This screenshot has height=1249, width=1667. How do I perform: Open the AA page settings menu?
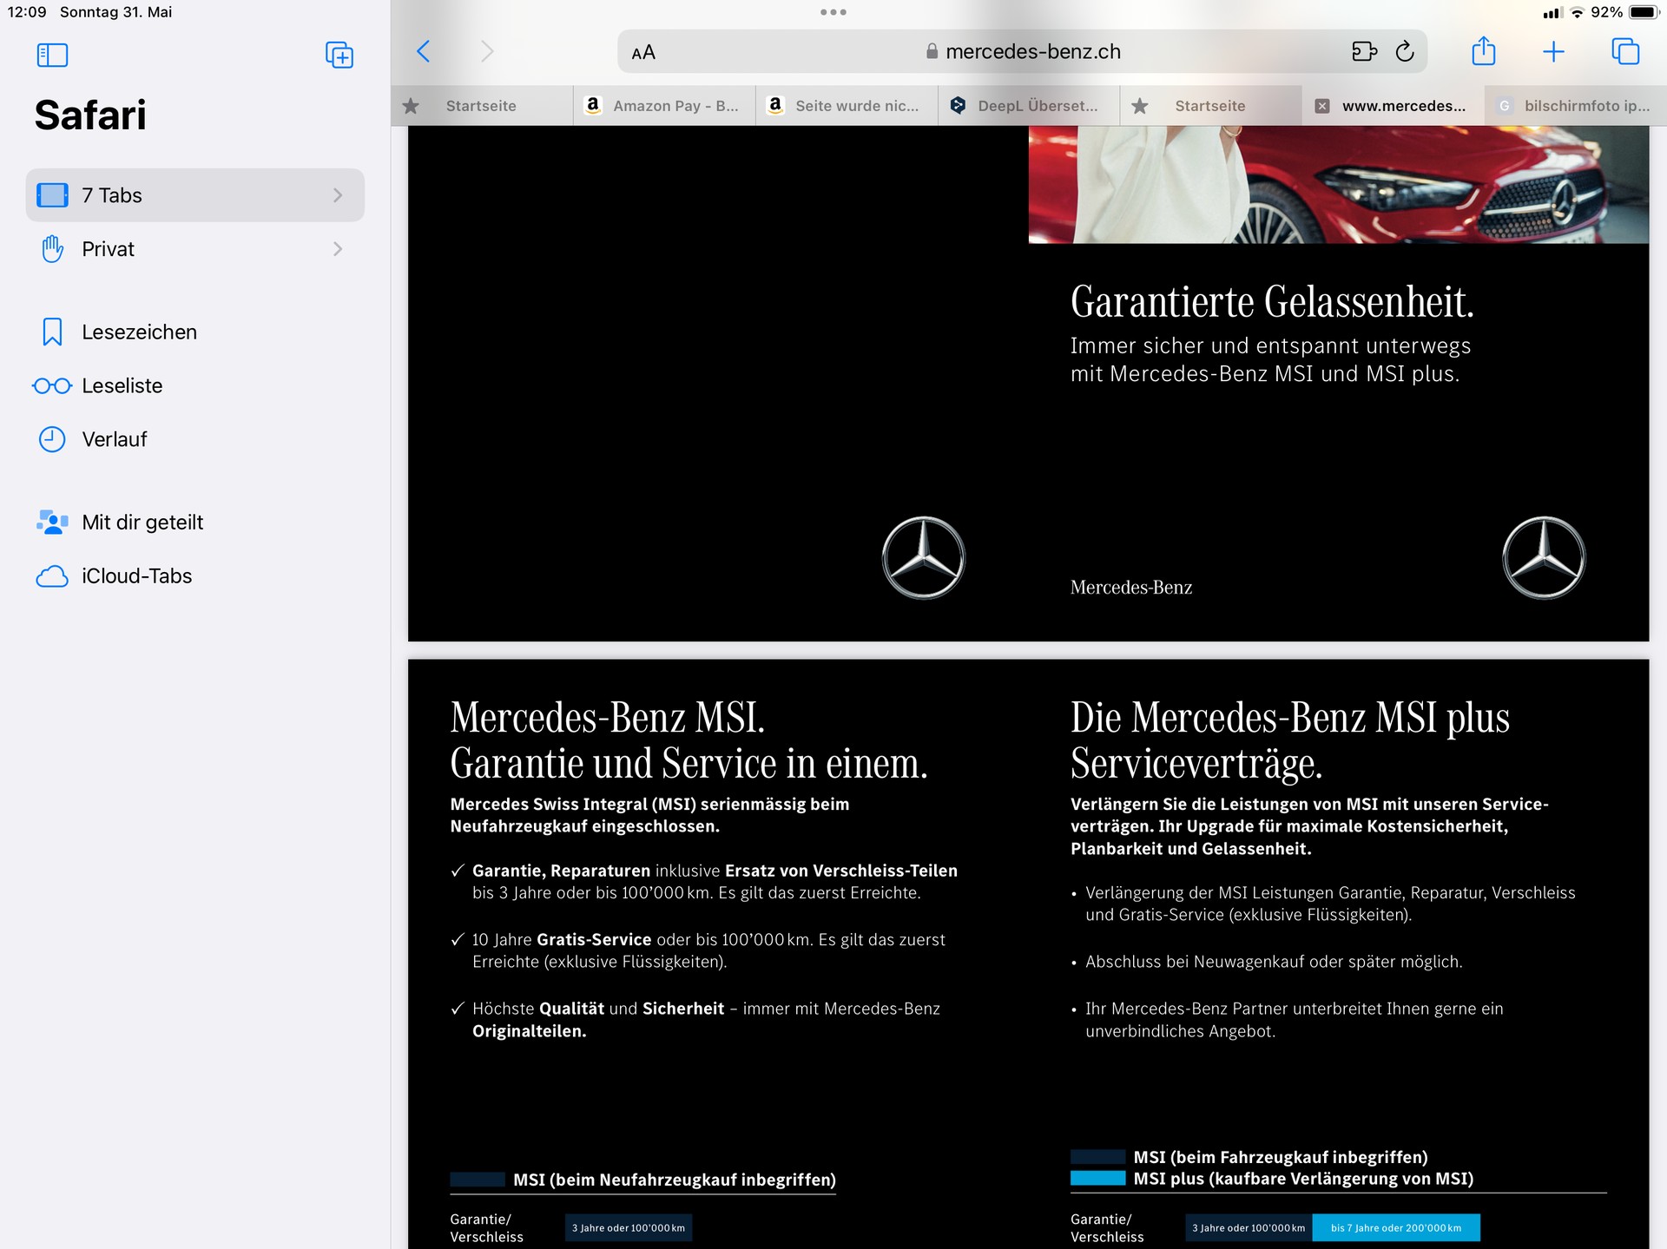pos(643,52)
